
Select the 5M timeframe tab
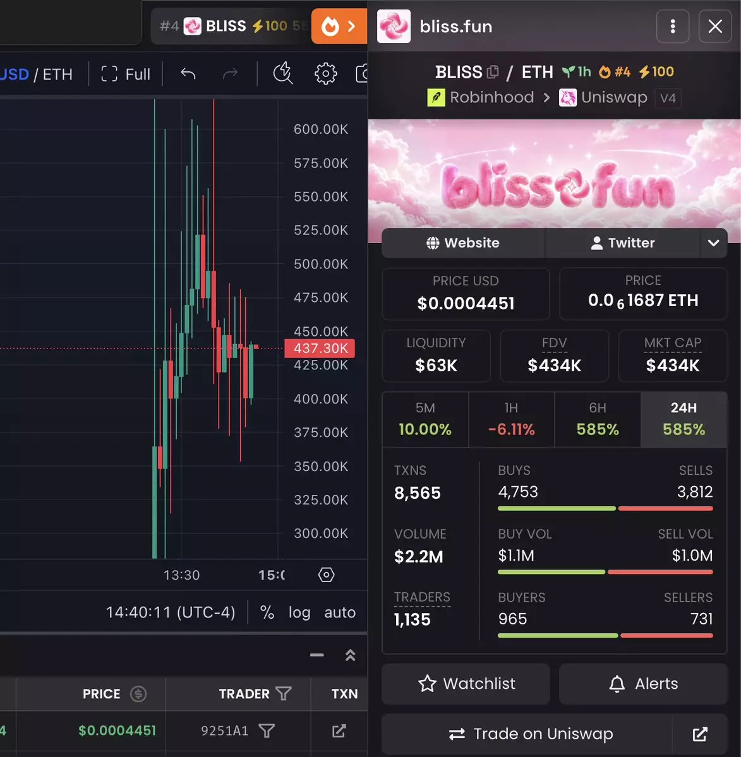point(425,419)
